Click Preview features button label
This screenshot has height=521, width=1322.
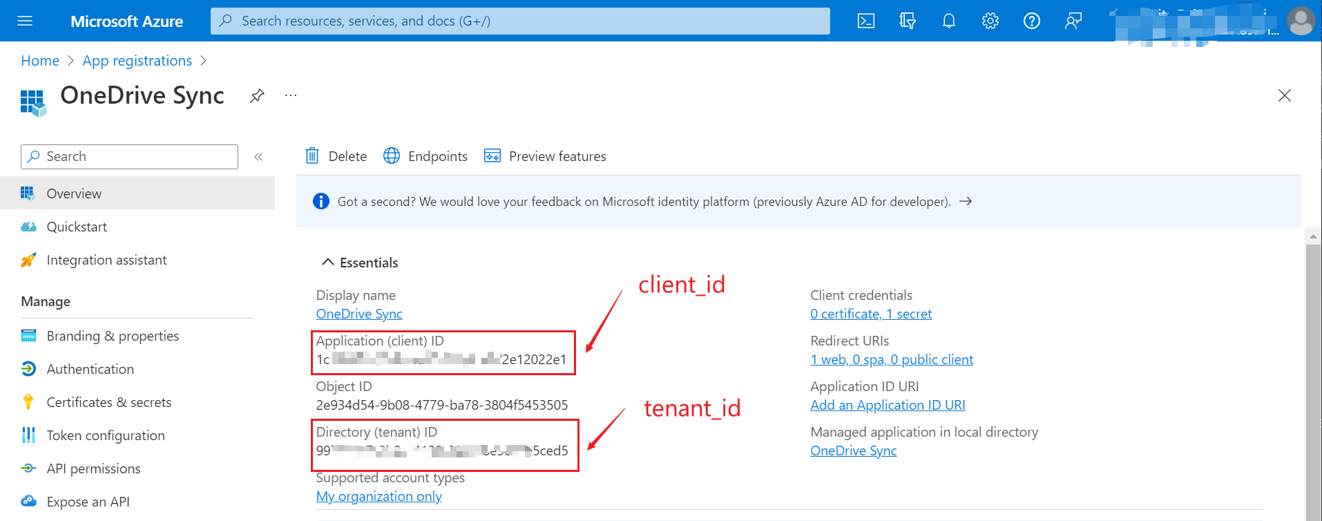pyautogui.click(x=557, y=156)
